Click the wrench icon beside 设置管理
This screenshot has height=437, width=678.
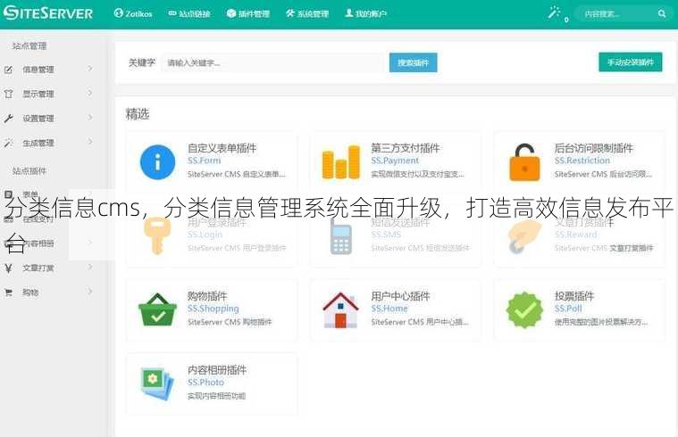(8, 119)
